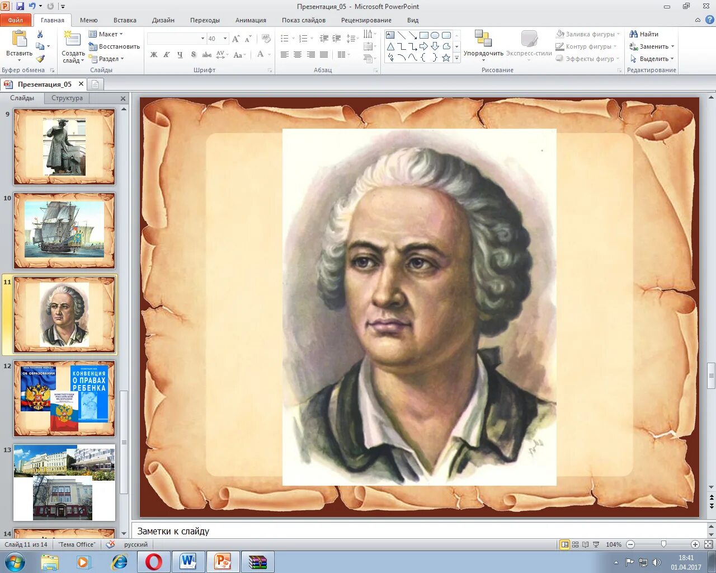Switch to the Структура pane tab
The height and width of the screenshot is (573, 716).
pyautogui.click(x=67, y=98)
